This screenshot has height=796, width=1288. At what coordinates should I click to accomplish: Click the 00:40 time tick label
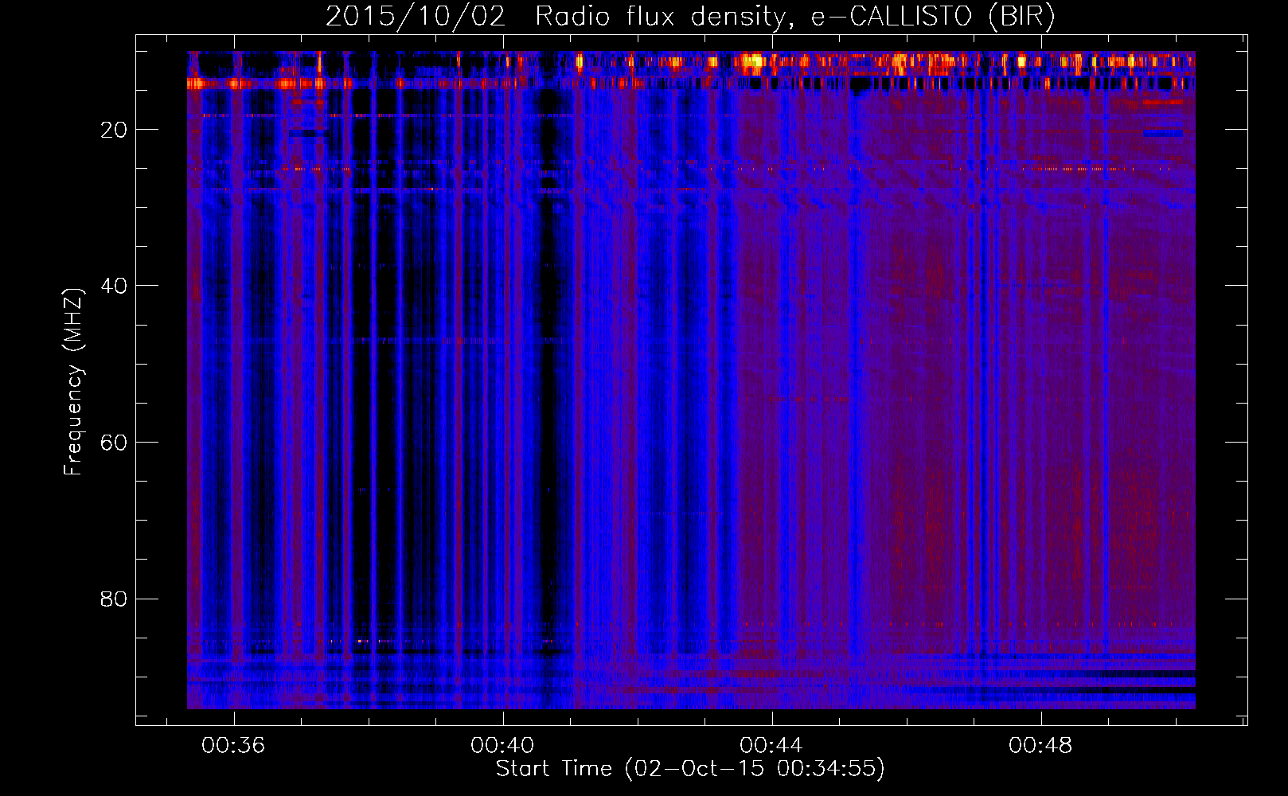pos(502,746)
